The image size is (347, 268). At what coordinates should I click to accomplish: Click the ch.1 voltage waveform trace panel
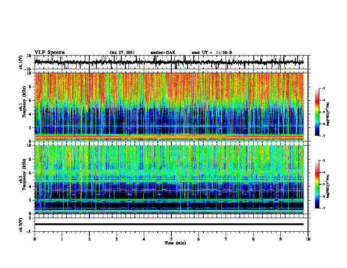click(171, 62)
